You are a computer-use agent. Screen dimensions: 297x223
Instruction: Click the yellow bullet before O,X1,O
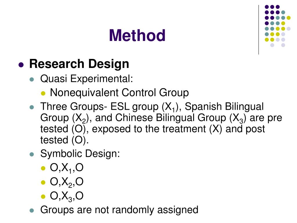[x=43, y=168]
